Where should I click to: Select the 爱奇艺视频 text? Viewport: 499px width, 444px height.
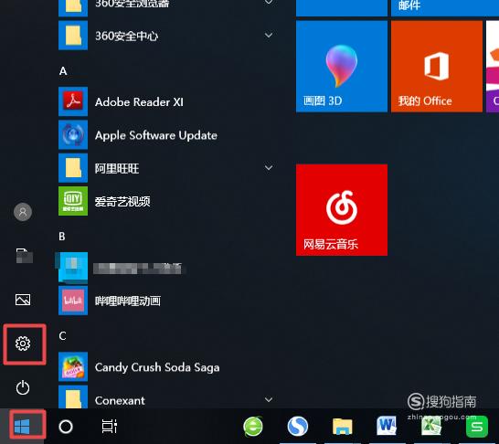122,201
